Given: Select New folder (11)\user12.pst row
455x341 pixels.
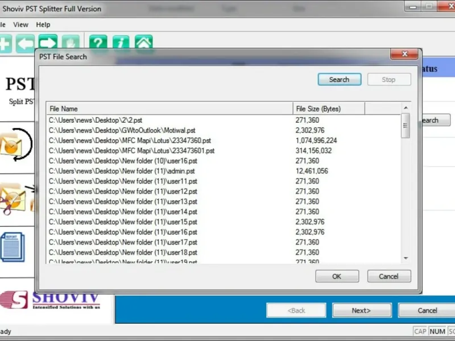Looking at the screenshot, I should [224, 192].
